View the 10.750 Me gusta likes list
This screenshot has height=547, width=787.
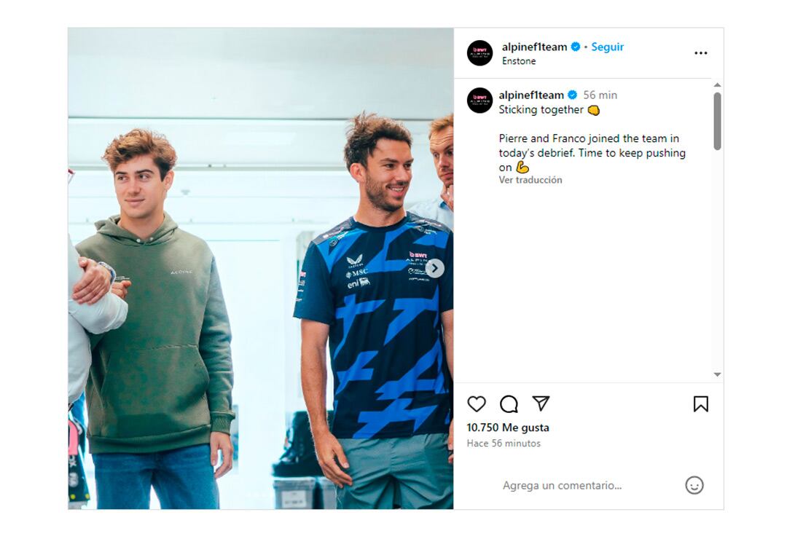[508, 428]
